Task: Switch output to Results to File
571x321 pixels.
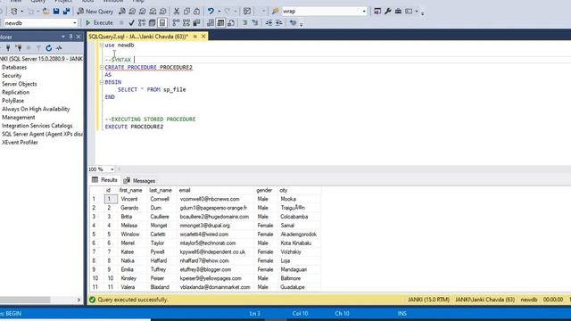Action: [x=230, y=23]
